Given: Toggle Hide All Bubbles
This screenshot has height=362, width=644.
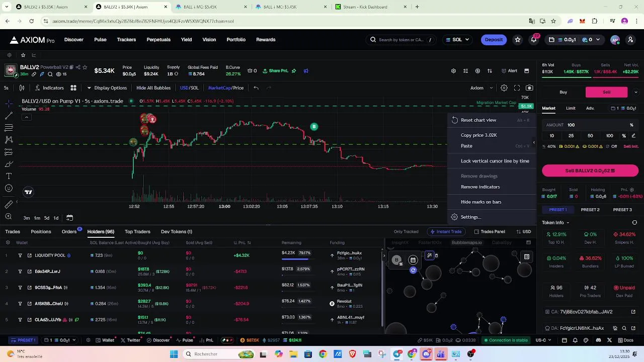Looking at the screenshot, I should click(x=153, y=88).
